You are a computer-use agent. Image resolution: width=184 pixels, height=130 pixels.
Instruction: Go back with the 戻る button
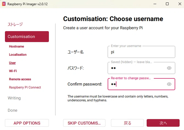pos(127,123)
